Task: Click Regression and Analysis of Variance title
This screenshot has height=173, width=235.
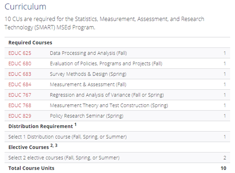Action: pyautogui.click(x=107, y=95)
